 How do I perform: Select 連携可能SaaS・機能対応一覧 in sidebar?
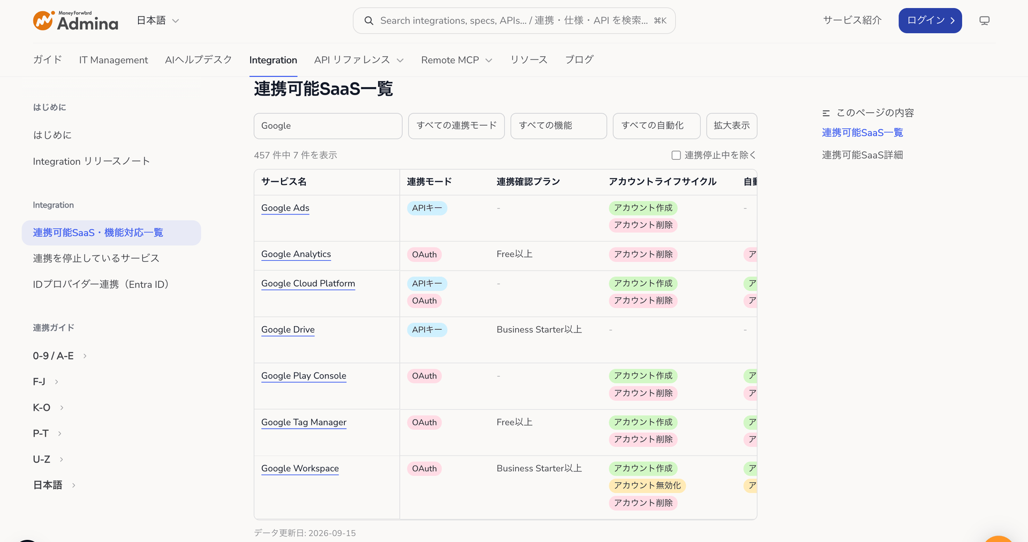[111, 233]
